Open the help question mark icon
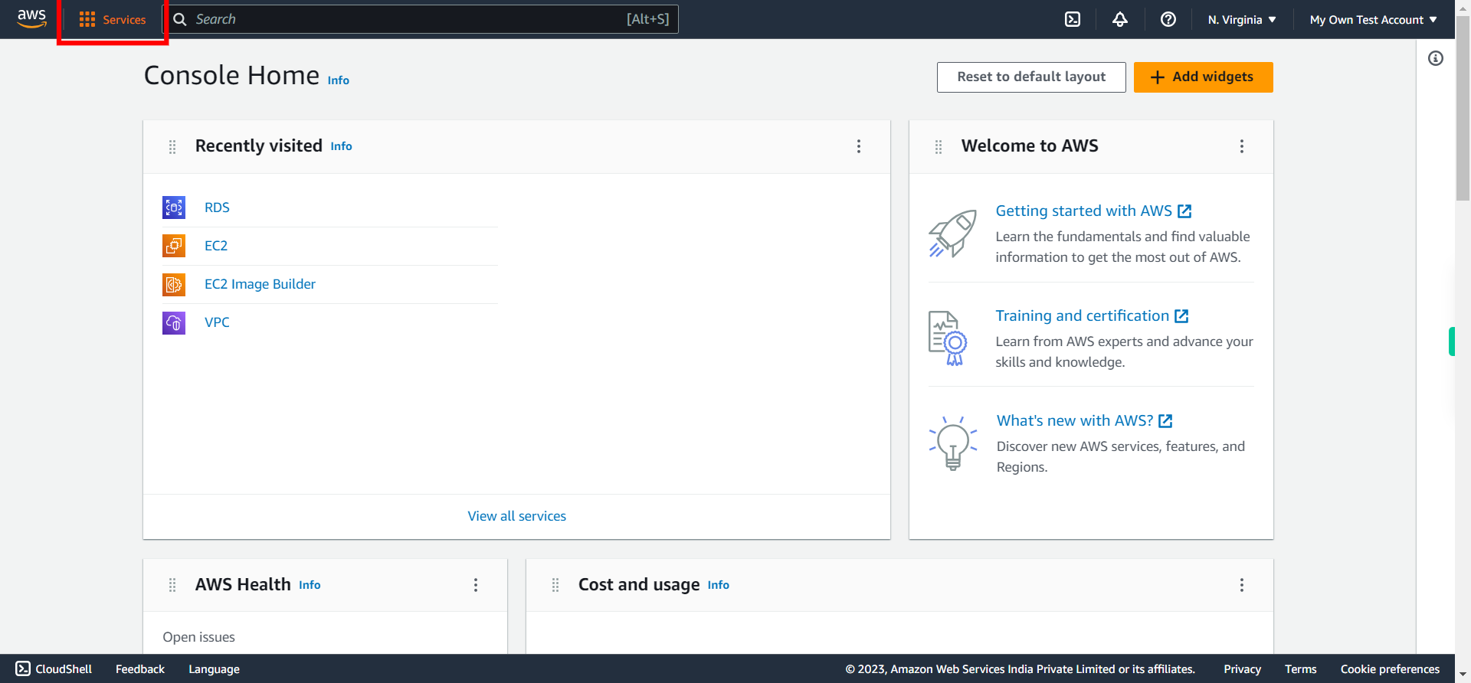 1168,20
